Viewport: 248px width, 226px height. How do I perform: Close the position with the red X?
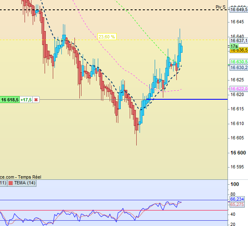coord(36,100)
